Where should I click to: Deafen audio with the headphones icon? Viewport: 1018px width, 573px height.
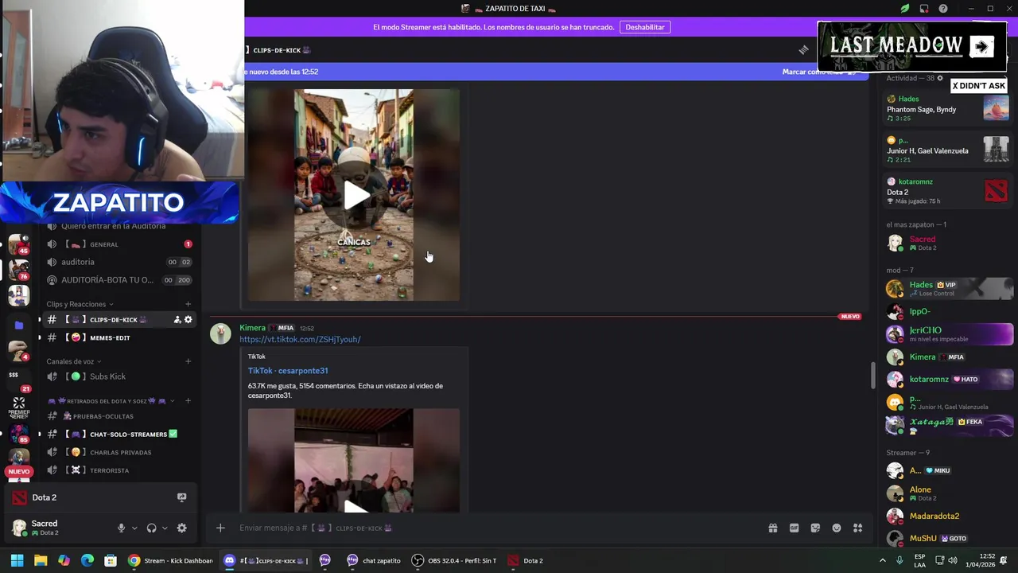point(151,528)
